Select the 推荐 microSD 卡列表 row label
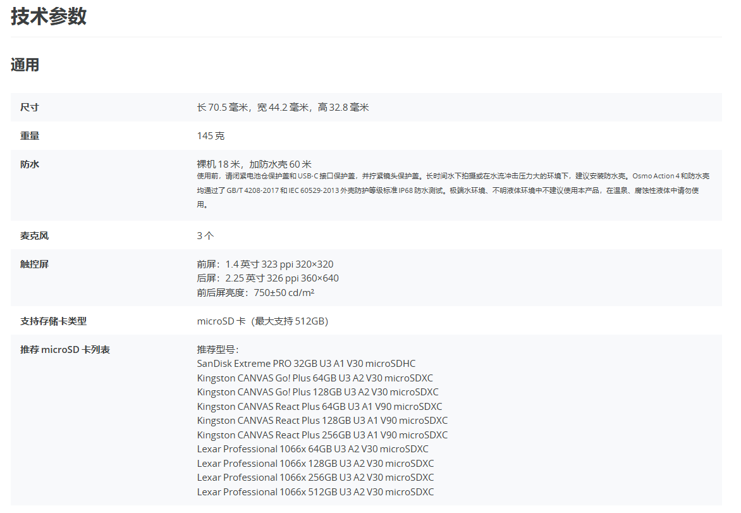This screenshot has height=513, width=741. click(65, 350)
